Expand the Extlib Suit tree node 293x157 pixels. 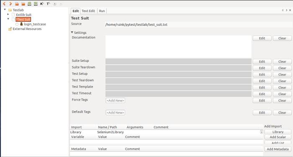click(x=8, y=14)
